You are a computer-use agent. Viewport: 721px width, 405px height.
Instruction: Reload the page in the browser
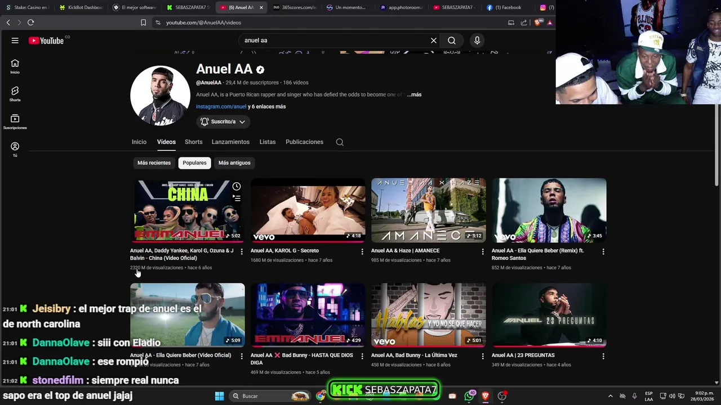coord(30,22)
